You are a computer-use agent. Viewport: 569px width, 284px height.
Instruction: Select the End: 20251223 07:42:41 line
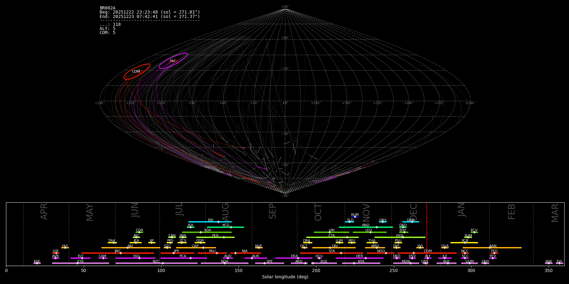pyautogui.click(x=150, y=16)
